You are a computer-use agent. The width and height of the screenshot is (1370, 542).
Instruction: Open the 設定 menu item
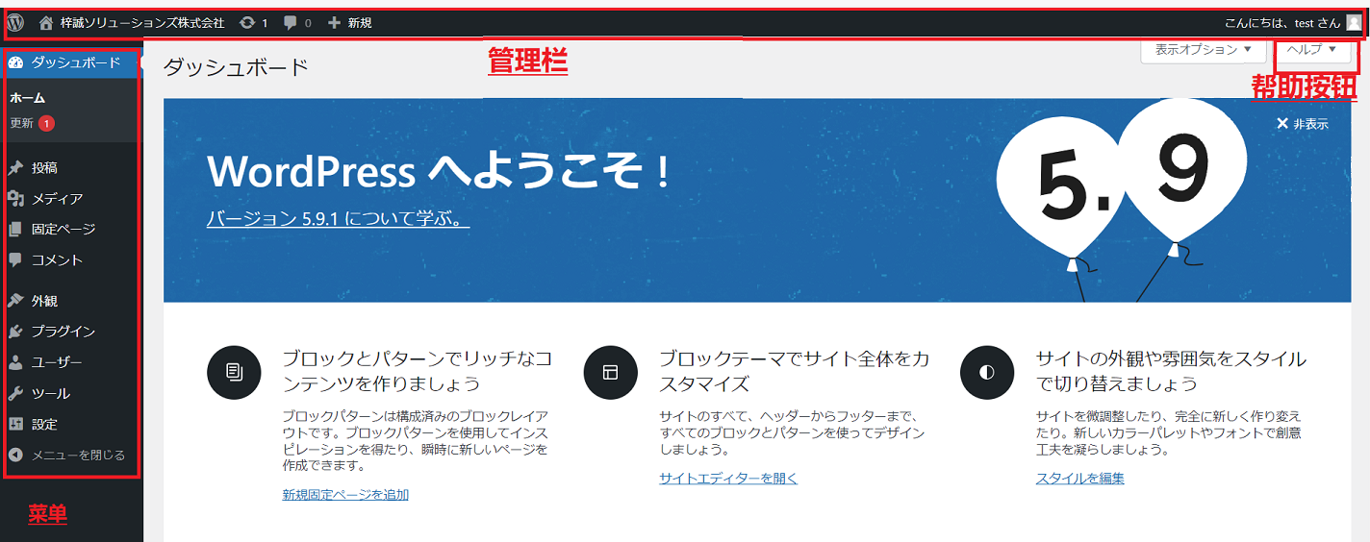(44, 425)
